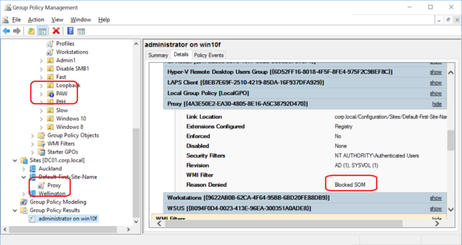
Task: Click the red X delete icon
Action: pyautogui.click(x=56, y=31)
